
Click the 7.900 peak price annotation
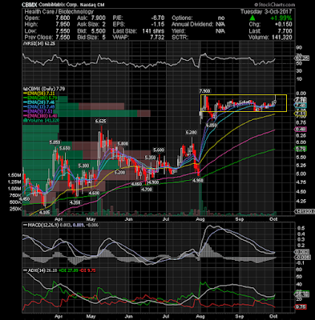[205, 91]
